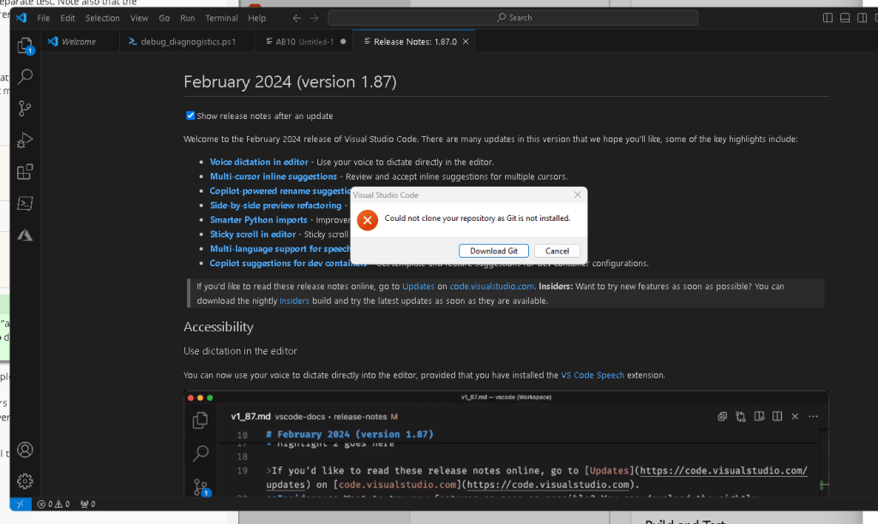Open the Copilot suggestions for dev containers link
The height and width of the screenshot is (524, 878).
click(288, 264)
